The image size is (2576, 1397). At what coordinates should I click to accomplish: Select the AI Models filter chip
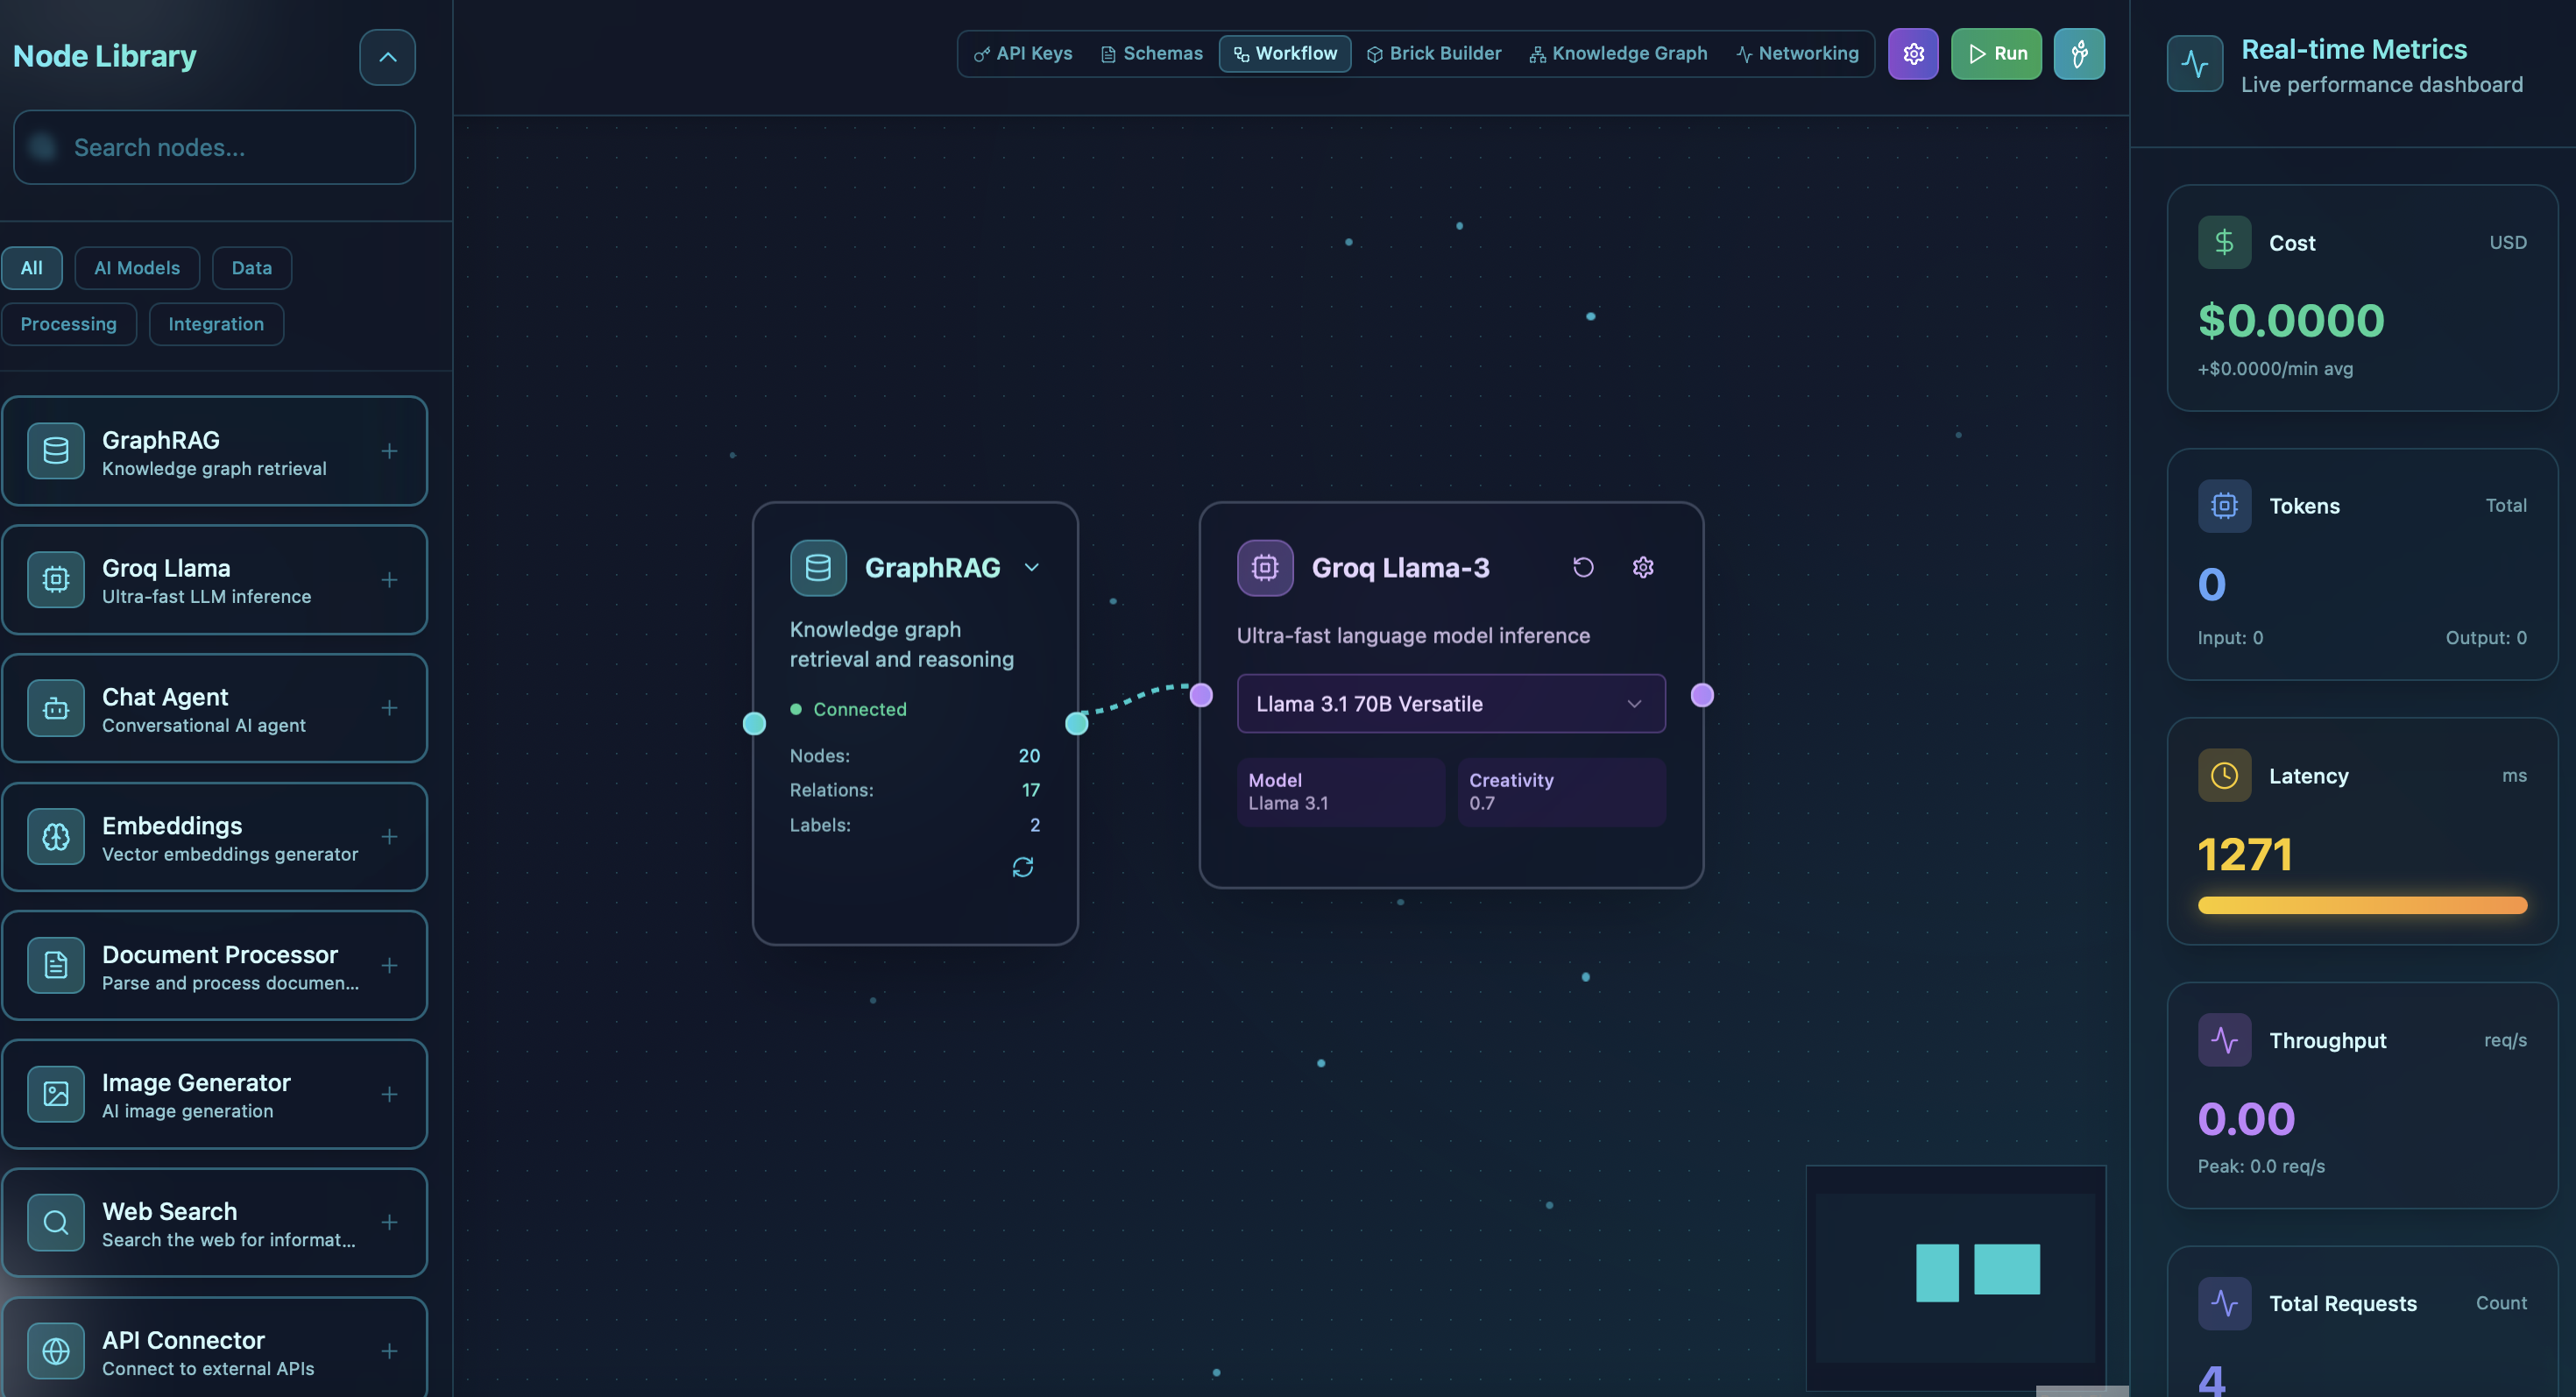137,267
